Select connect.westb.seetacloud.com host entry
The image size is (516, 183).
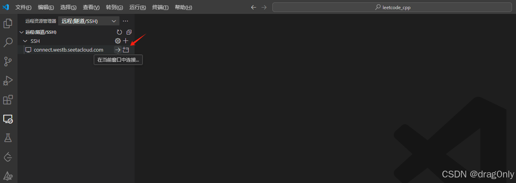tap(68, 50)
